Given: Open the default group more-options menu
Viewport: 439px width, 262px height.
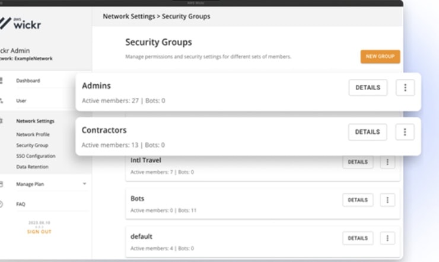Looking at the screenshot, I should pyautogui.click(x=387, y=238).
